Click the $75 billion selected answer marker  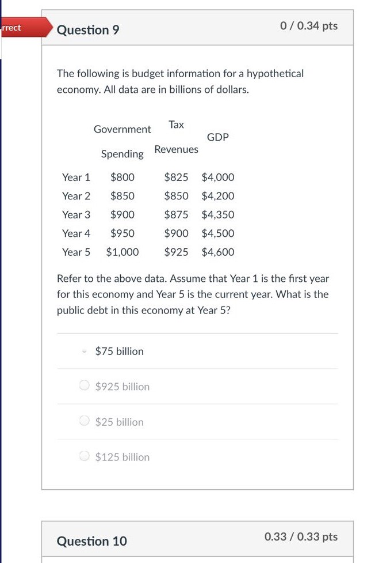point(83,351)
